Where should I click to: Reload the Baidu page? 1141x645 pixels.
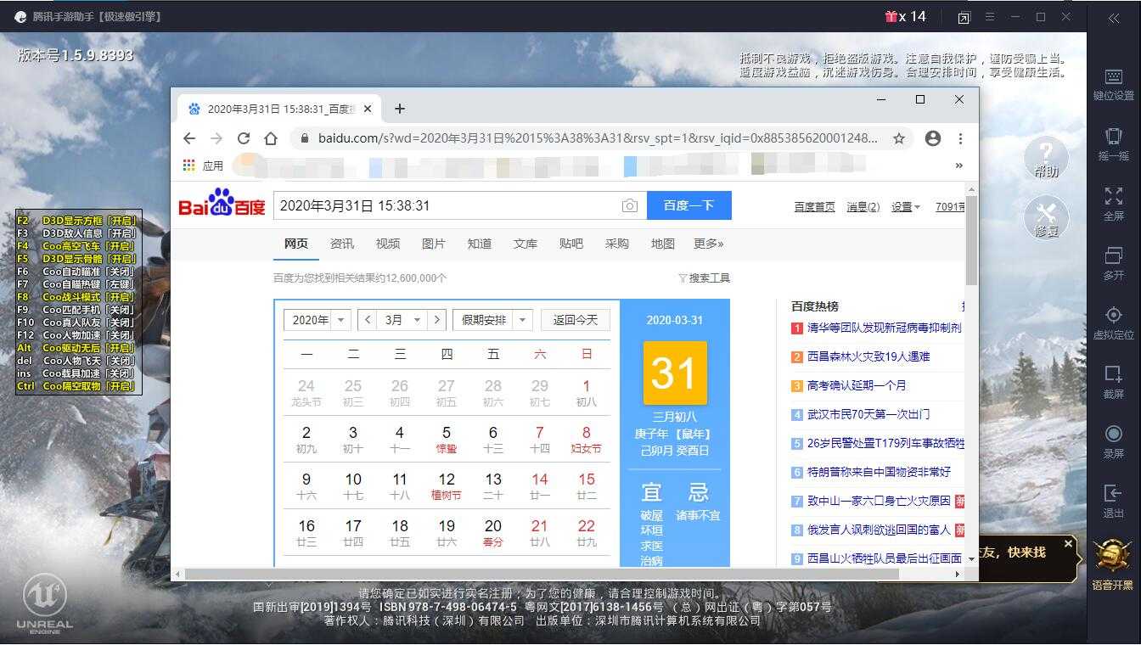(244, 138)
